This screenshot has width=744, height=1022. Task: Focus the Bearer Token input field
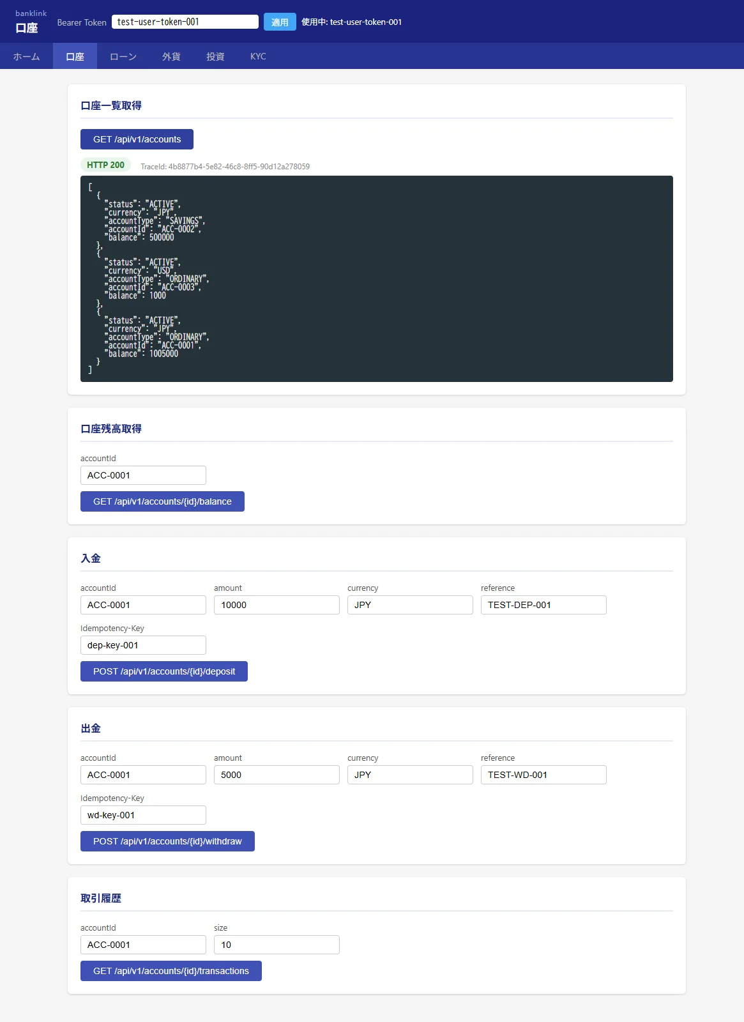pos(185,22)
